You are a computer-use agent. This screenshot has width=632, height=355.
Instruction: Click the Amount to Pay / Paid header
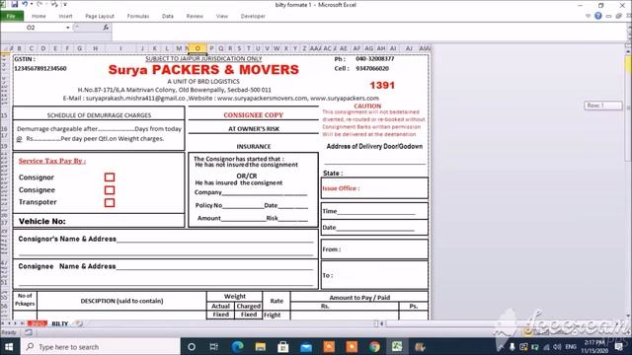[359, 298]
